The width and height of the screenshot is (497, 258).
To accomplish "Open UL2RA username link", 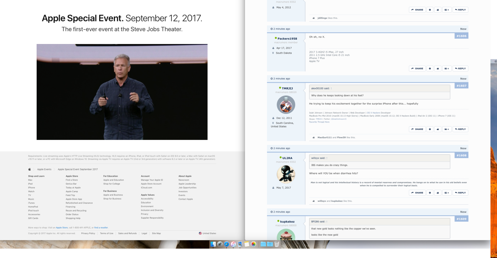I will tap(287, 158).
